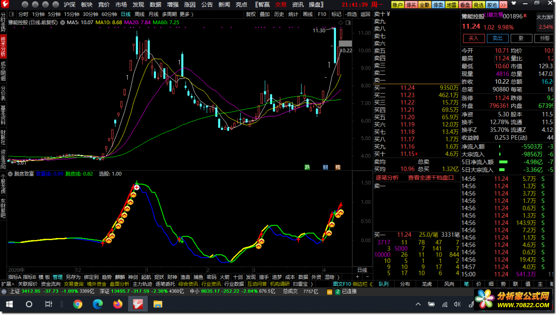This screenshot has width=557, height=315.
Task: Open the 复权 adjustment dropdown
Action: (x=251, y=14)
